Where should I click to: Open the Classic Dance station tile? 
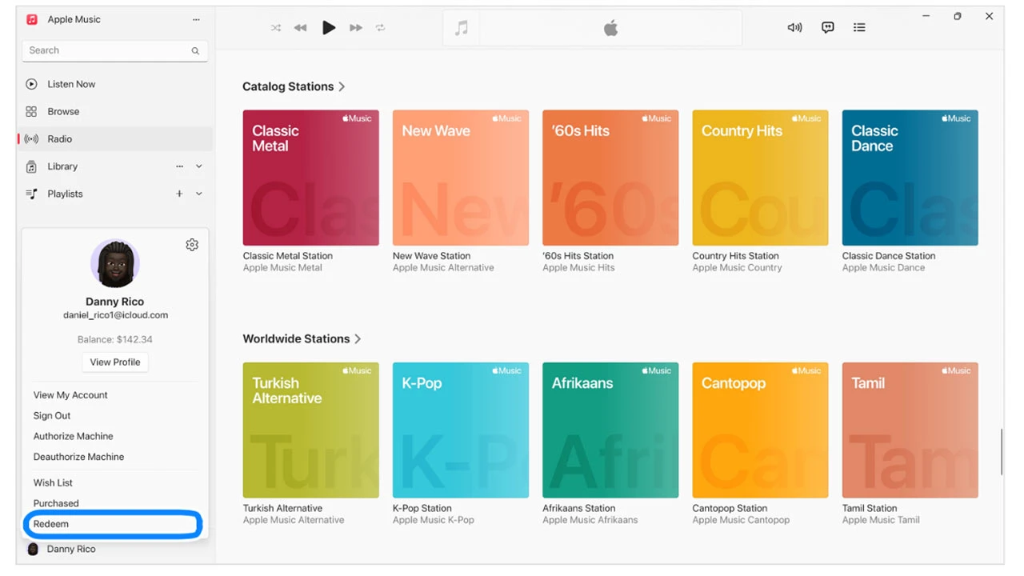pos(910,178)
